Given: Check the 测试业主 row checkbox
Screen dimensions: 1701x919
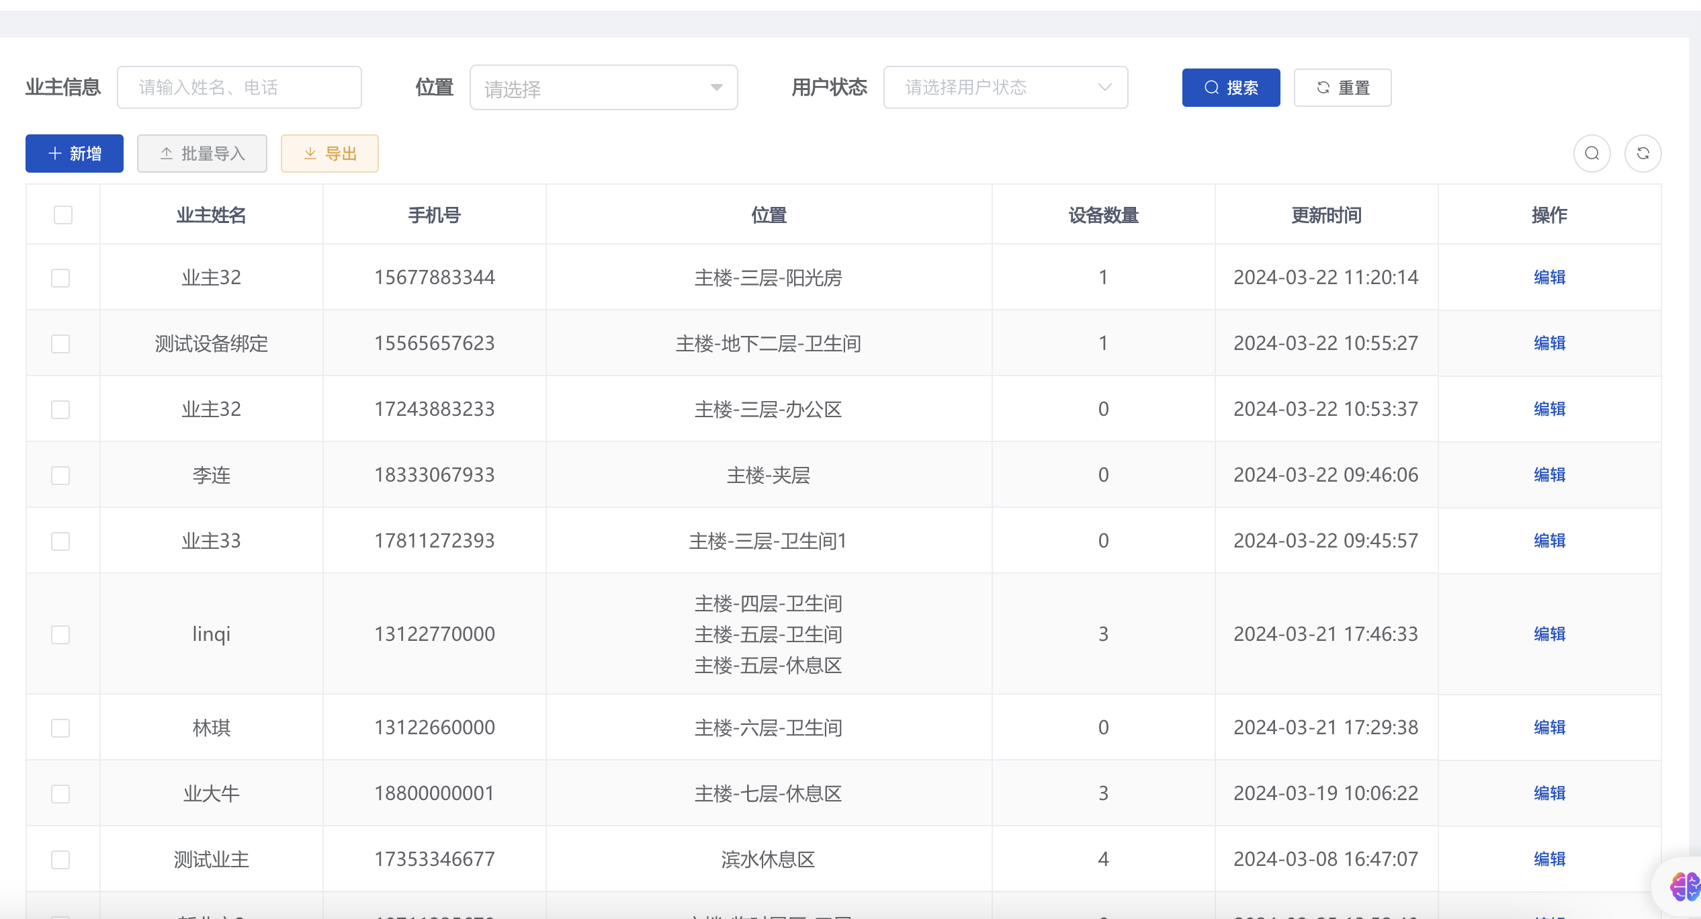Looking at the screenshot, I should click(60, 860).
